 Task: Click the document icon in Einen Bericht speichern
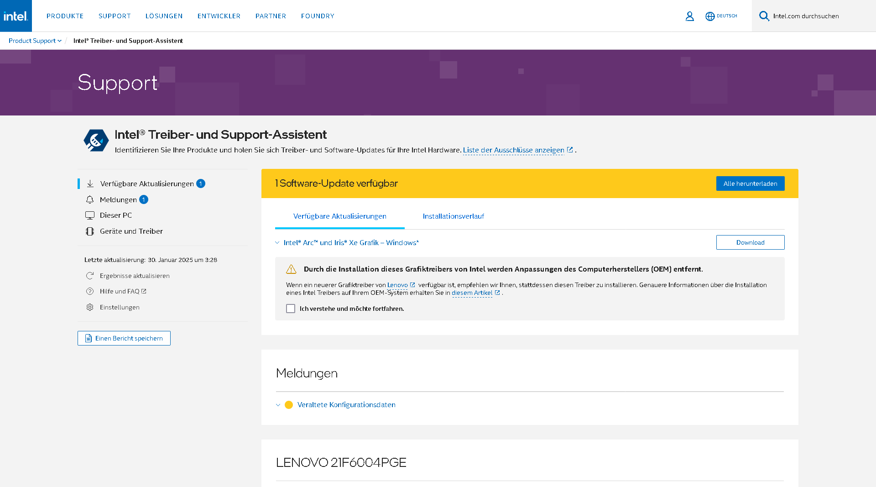point(89,338)
